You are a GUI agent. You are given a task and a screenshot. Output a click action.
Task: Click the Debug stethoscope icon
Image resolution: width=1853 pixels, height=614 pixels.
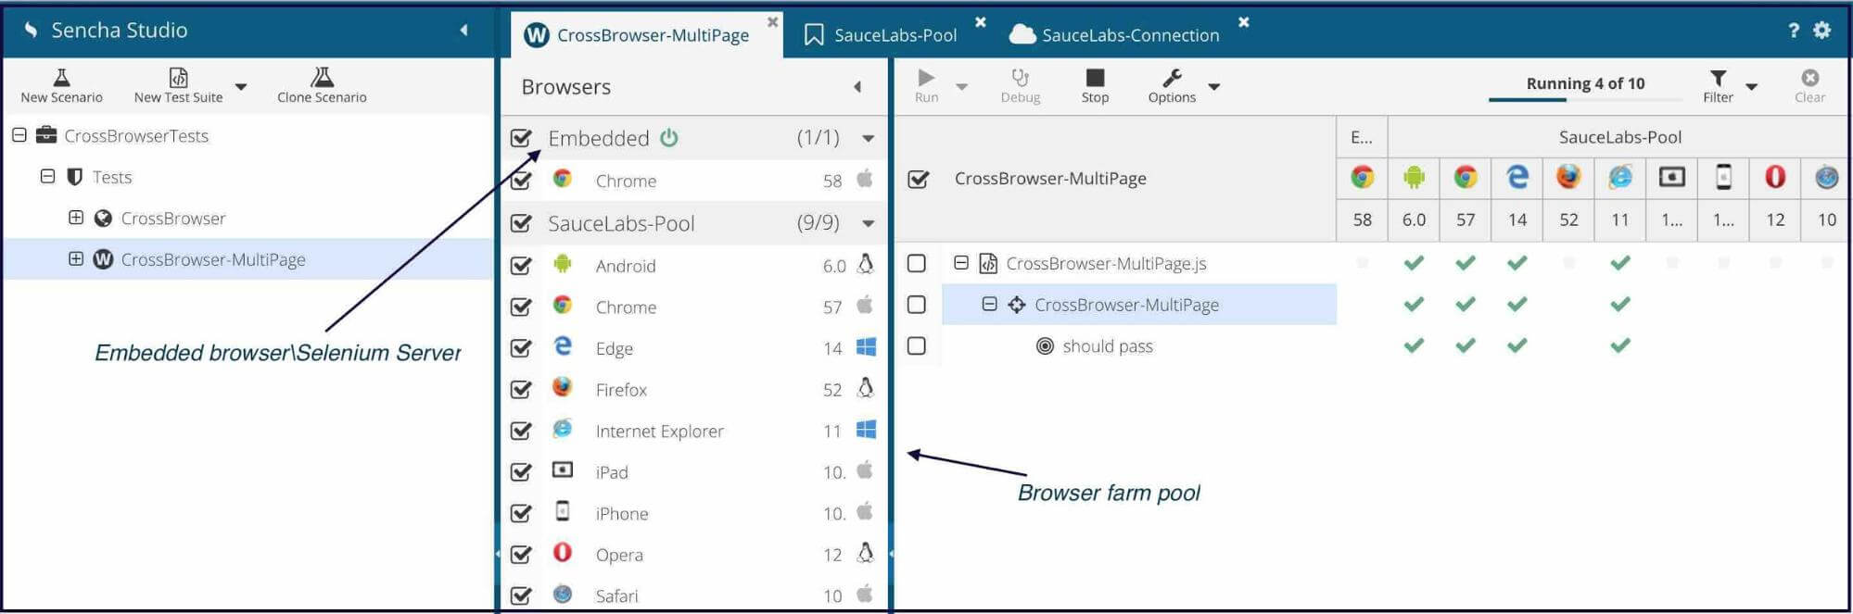[1020, 77]
